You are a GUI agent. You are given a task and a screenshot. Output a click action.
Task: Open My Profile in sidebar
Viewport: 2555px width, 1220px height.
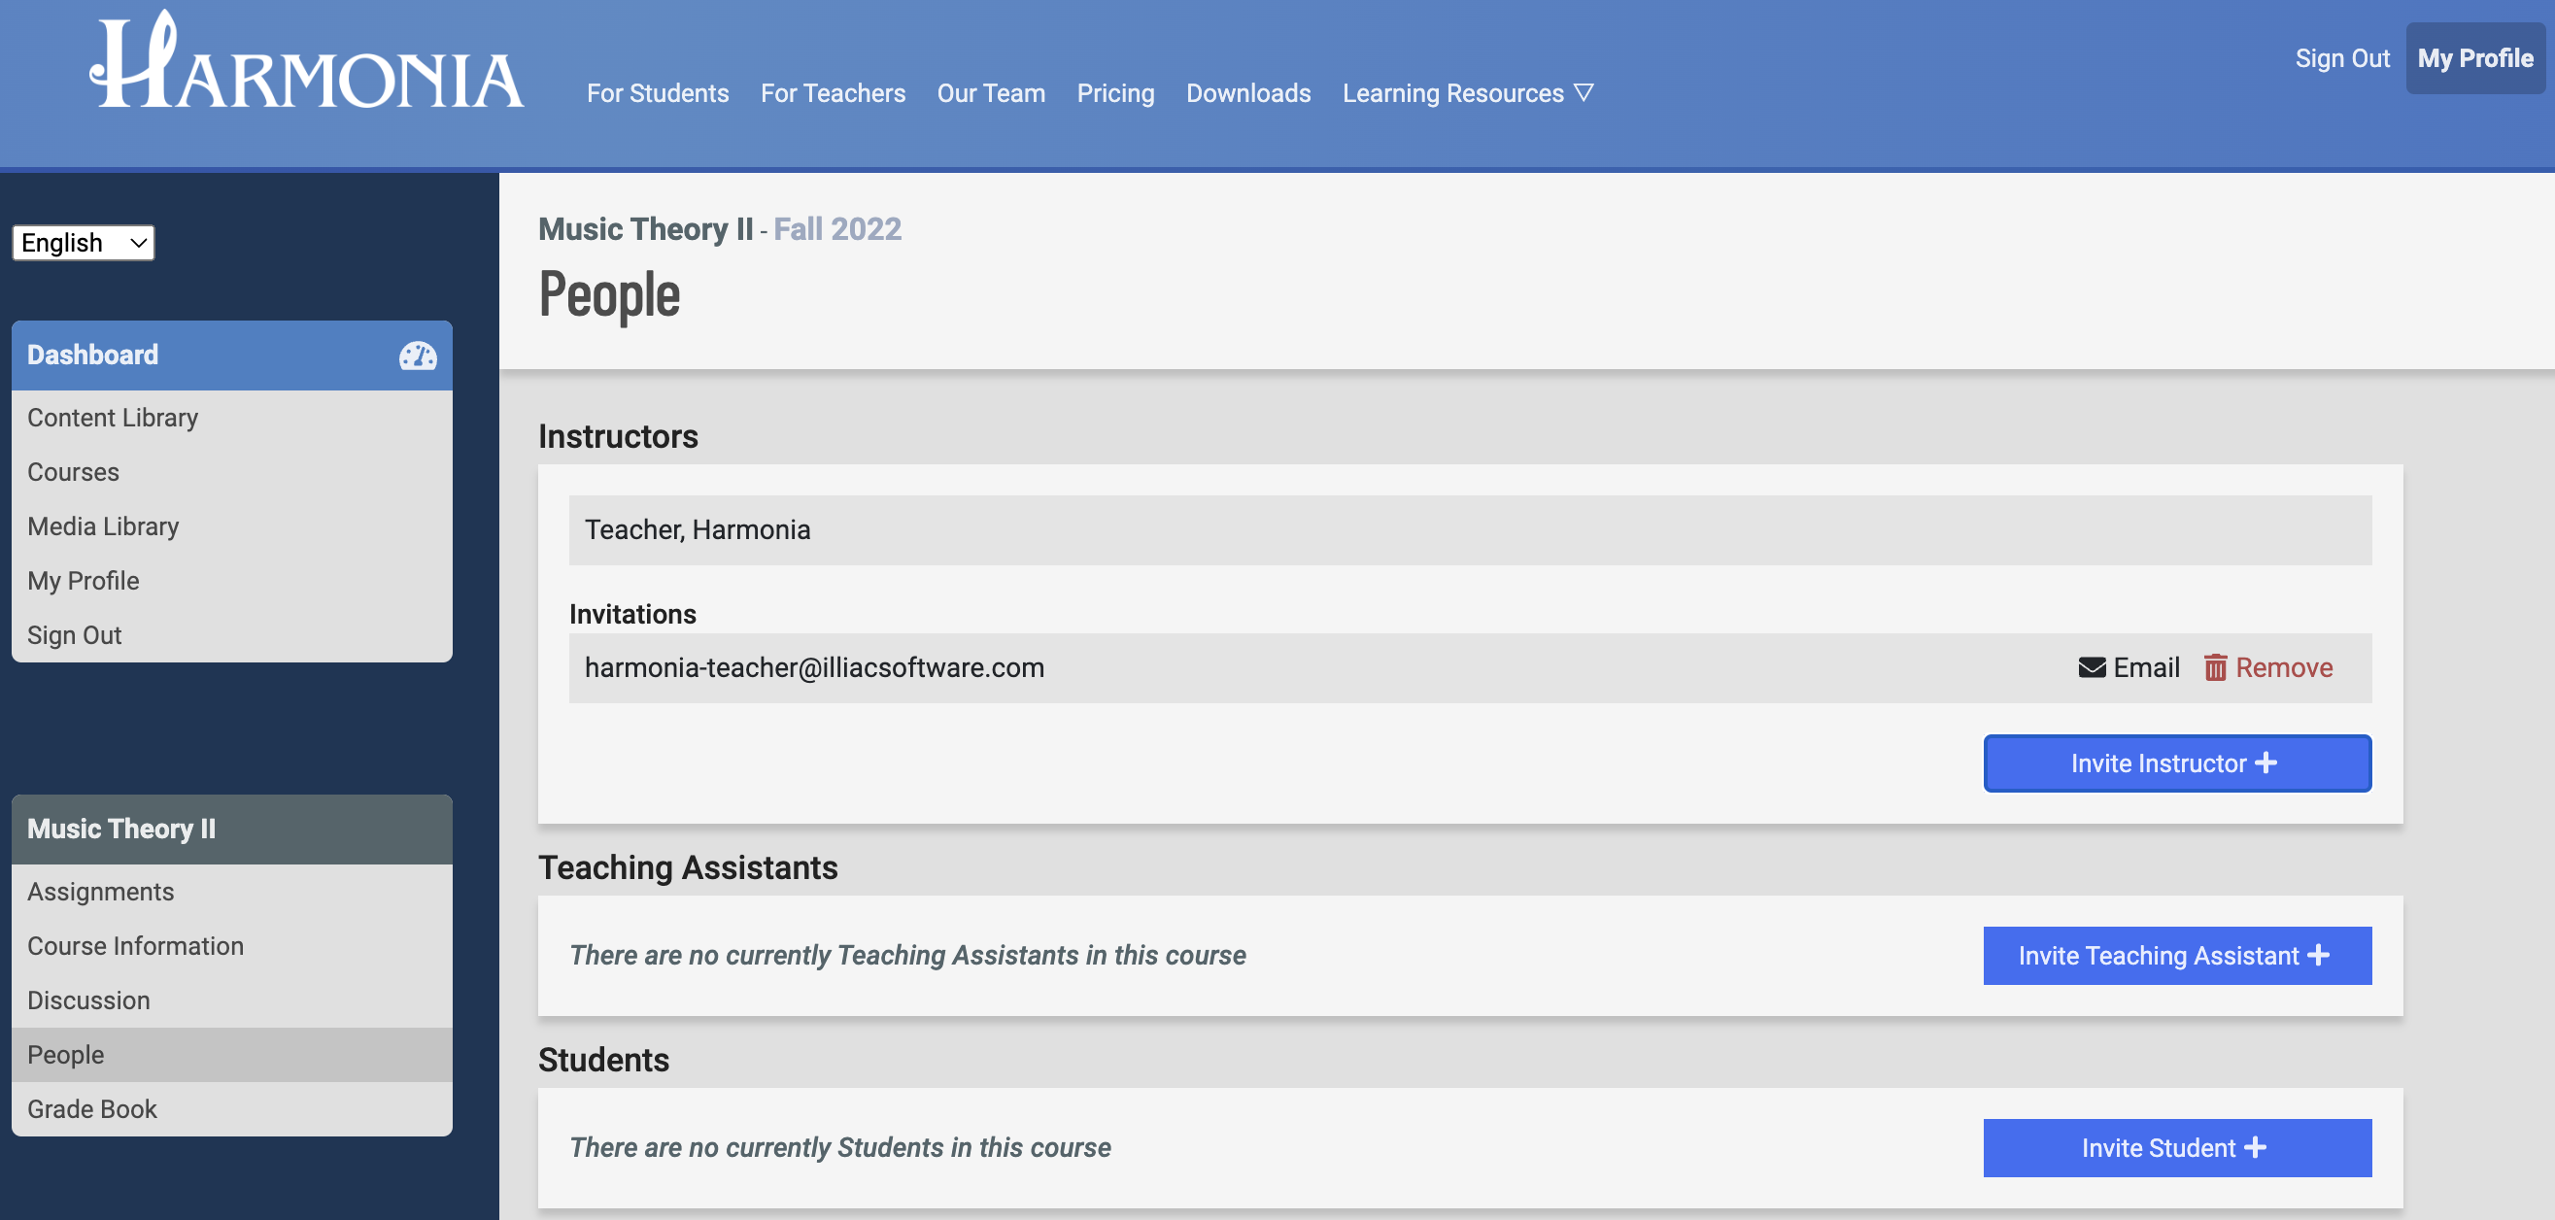click(x=232, y=581)
